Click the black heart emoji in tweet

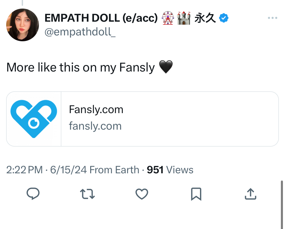[166, 67]
